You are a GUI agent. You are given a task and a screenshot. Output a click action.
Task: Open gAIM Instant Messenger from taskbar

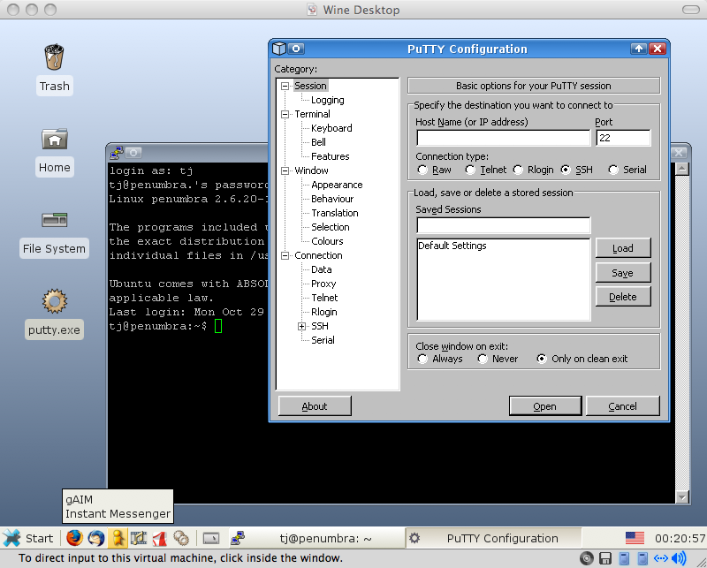click(x=118, y=538)
